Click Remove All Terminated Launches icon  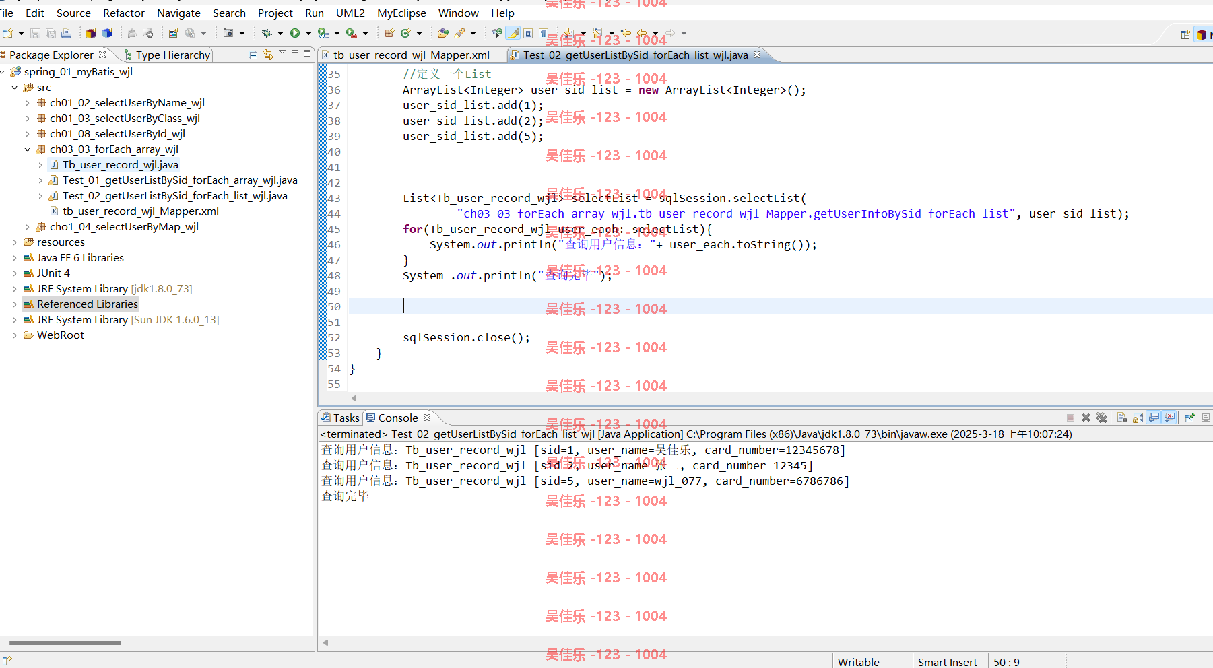[x=1101, y=417]
